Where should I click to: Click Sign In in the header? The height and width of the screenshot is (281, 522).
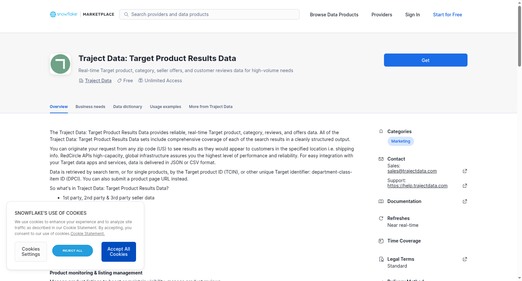pos(412,15)
